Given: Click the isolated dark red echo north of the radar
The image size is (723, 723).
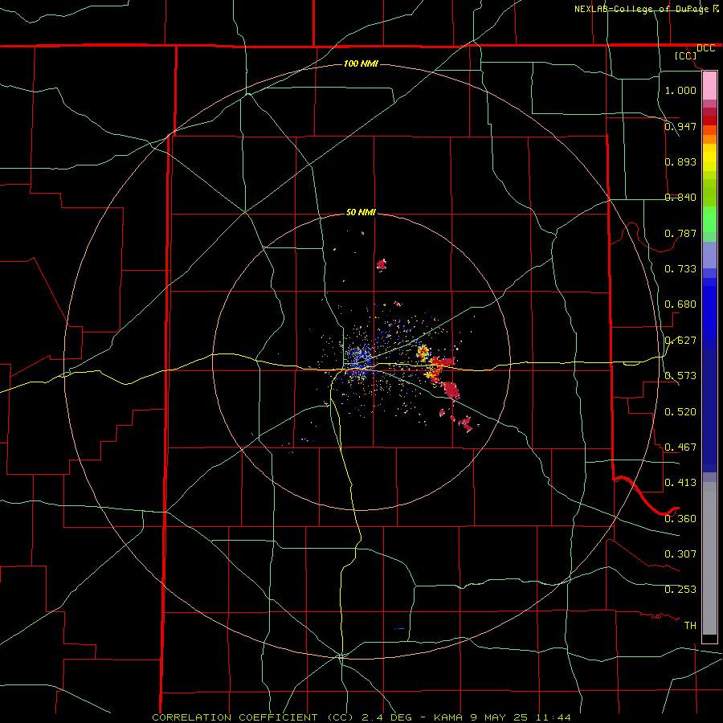Looking at the screenshot, I should 382,264.
